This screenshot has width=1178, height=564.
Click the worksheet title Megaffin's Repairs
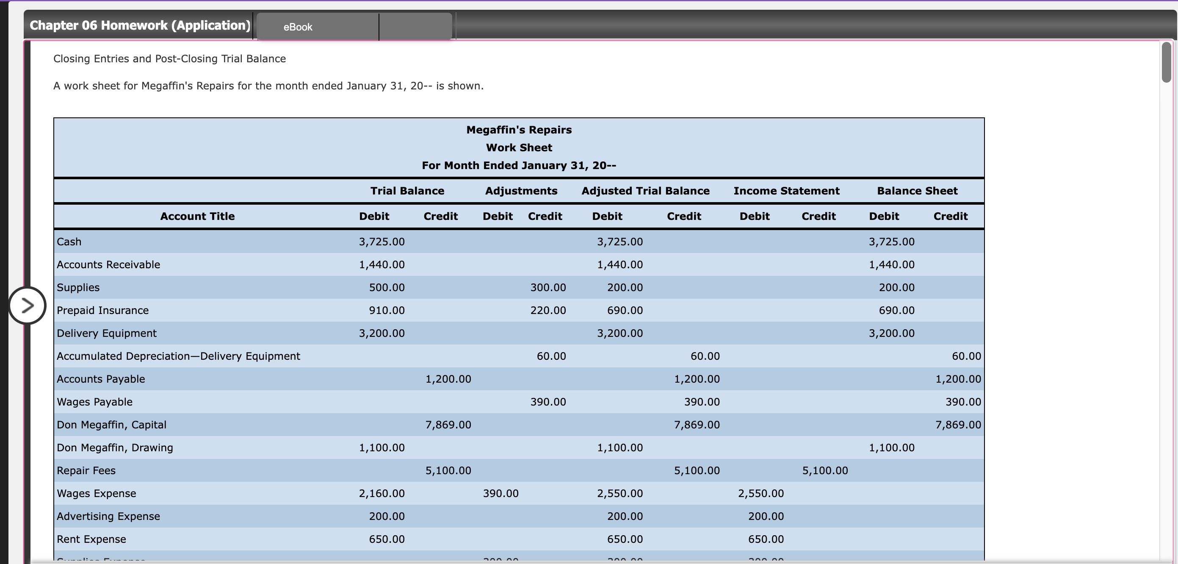click(519, 130)
